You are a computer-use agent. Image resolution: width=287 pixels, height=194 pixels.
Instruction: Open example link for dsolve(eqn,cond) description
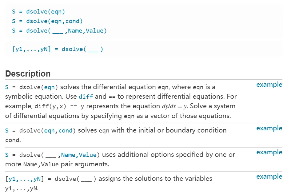point(269,129)
